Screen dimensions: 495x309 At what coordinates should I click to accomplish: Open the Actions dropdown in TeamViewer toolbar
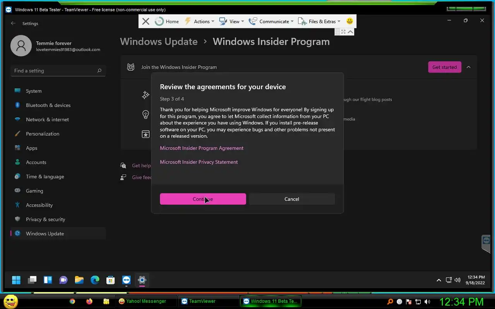click(199, 21)
